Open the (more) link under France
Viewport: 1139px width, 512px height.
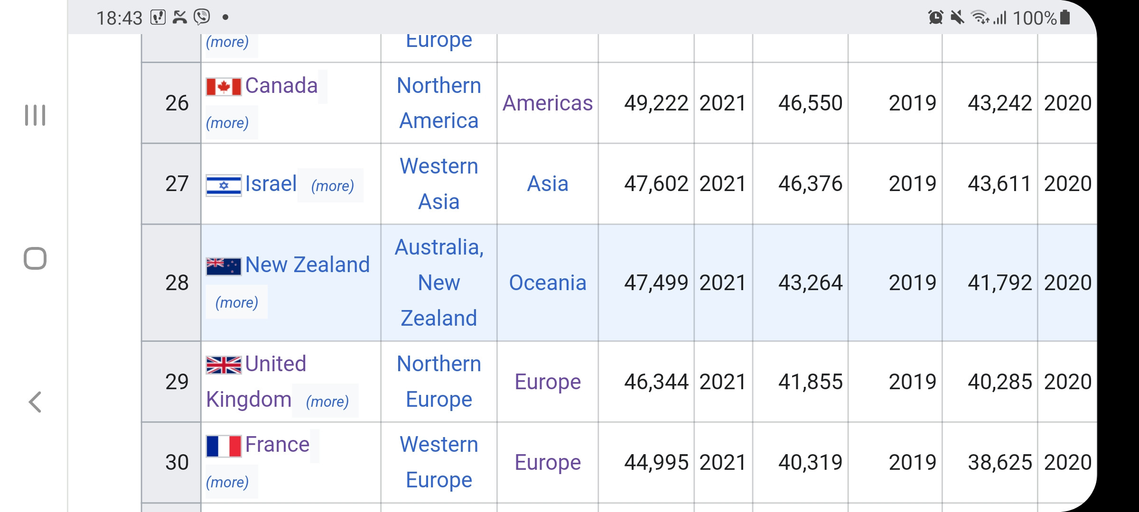coord(227,482)
